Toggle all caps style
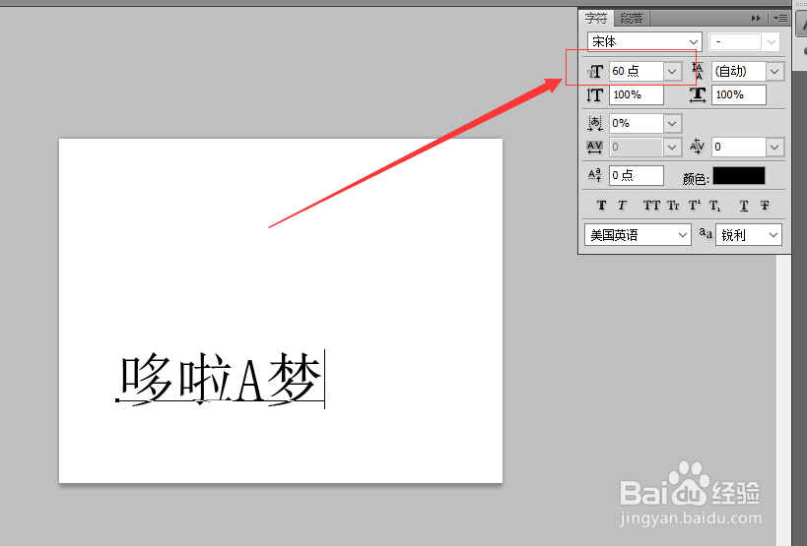 [x=651, y=206]
